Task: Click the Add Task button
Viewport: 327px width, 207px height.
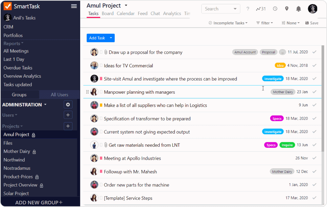Action: coord(97,38)
